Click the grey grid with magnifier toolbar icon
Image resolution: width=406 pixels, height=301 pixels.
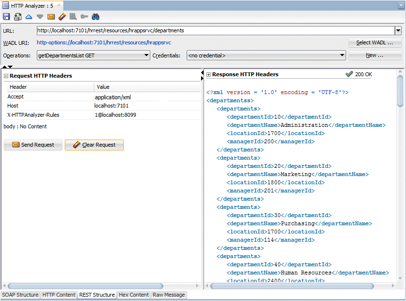pos(73,17)
